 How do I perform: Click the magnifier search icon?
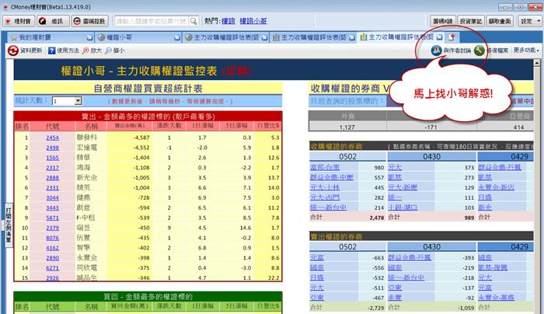pos(194,21)
